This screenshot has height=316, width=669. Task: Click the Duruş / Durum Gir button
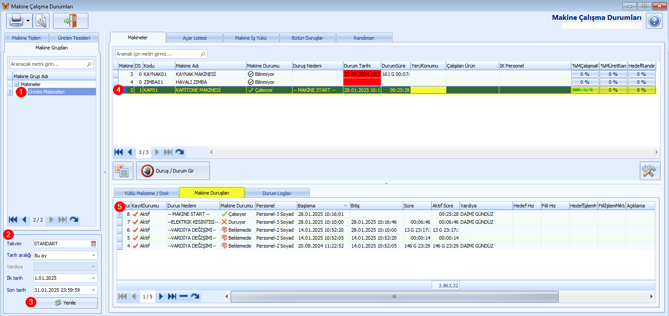click(173, 171)
